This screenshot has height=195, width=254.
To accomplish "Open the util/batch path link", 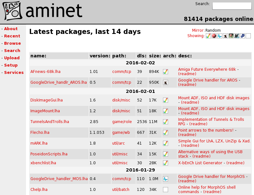I will tap(121, 190).
